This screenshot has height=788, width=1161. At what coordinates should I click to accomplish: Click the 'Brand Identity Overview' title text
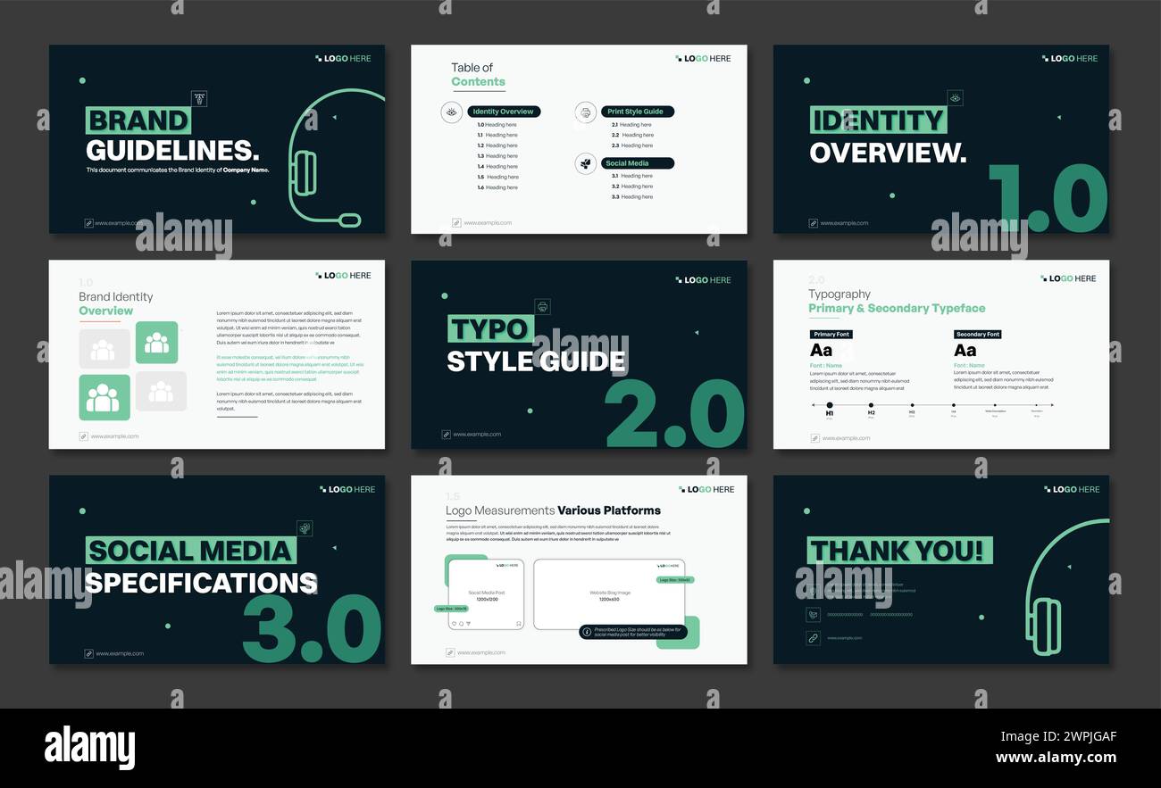pyautogui.click(x=115, y=303)
